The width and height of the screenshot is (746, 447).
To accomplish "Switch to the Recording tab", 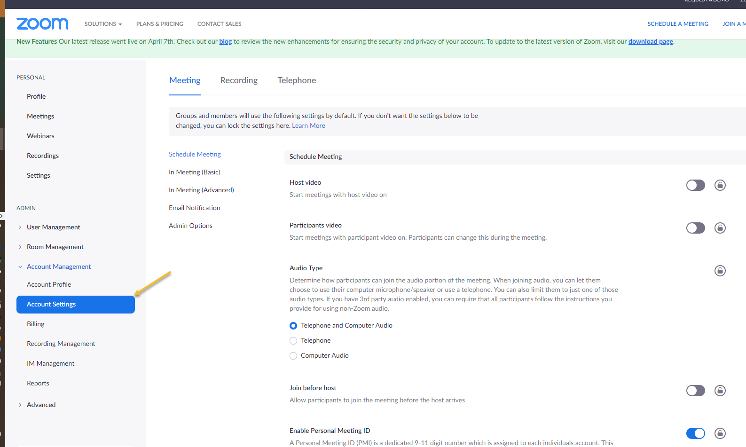I will tap(239, 80).
